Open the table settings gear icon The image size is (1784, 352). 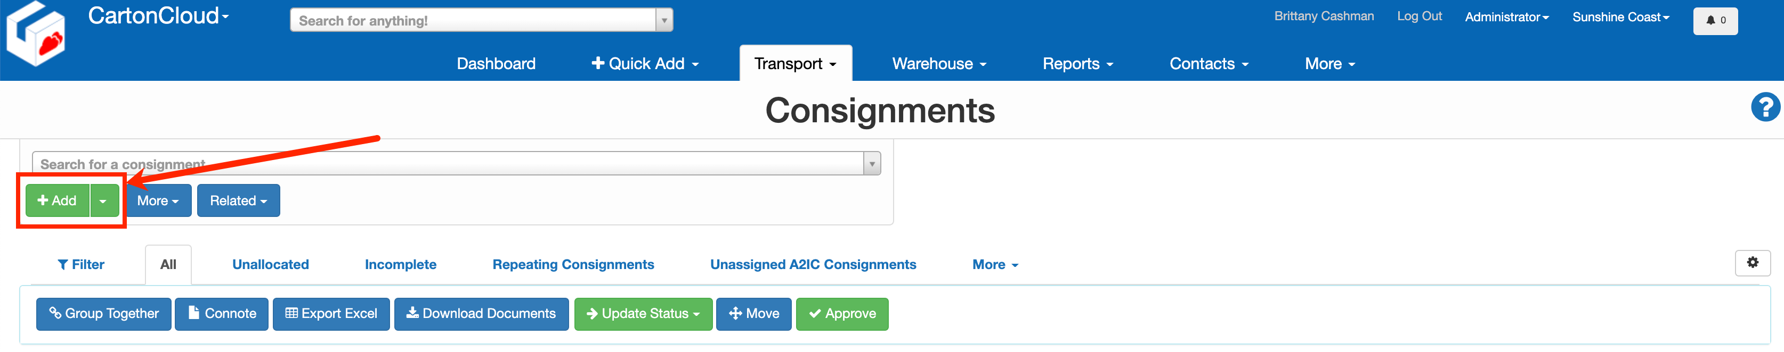1752,263
